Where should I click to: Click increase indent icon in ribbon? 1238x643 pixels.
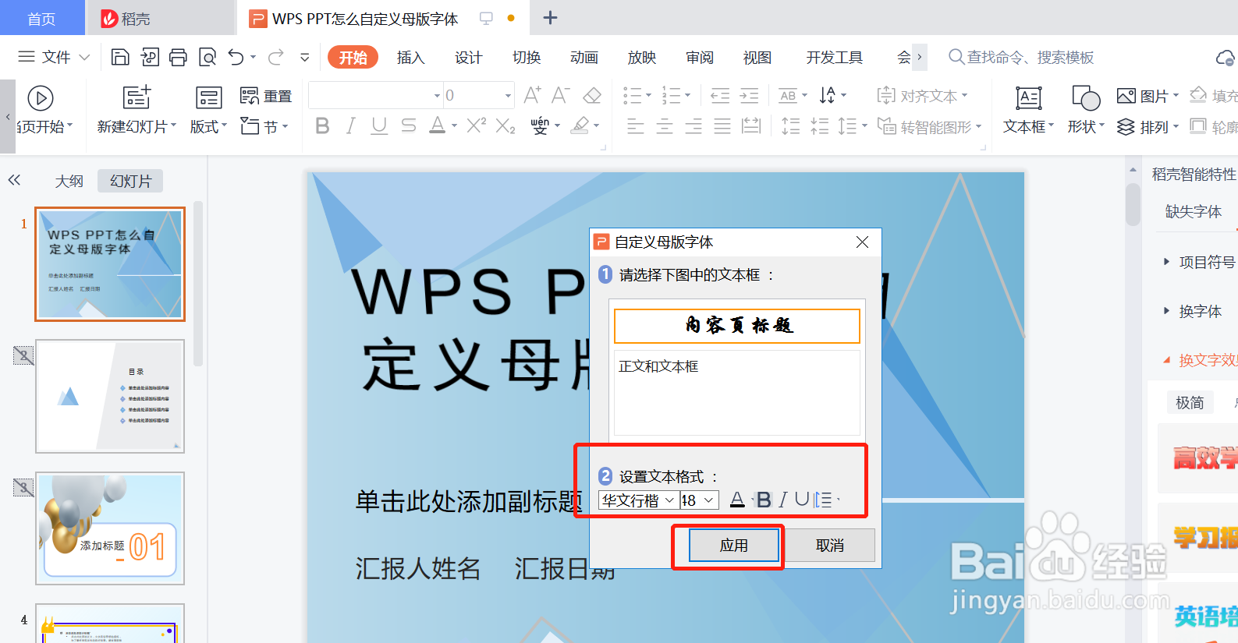click(749, 96)
